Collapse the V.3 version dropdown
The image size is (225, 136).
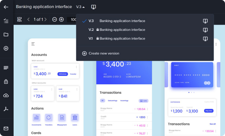[80, 7]
